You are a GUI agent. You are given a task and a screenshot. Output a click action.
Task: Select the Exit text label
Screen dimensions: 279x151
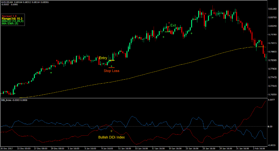[x=173, y=26]
